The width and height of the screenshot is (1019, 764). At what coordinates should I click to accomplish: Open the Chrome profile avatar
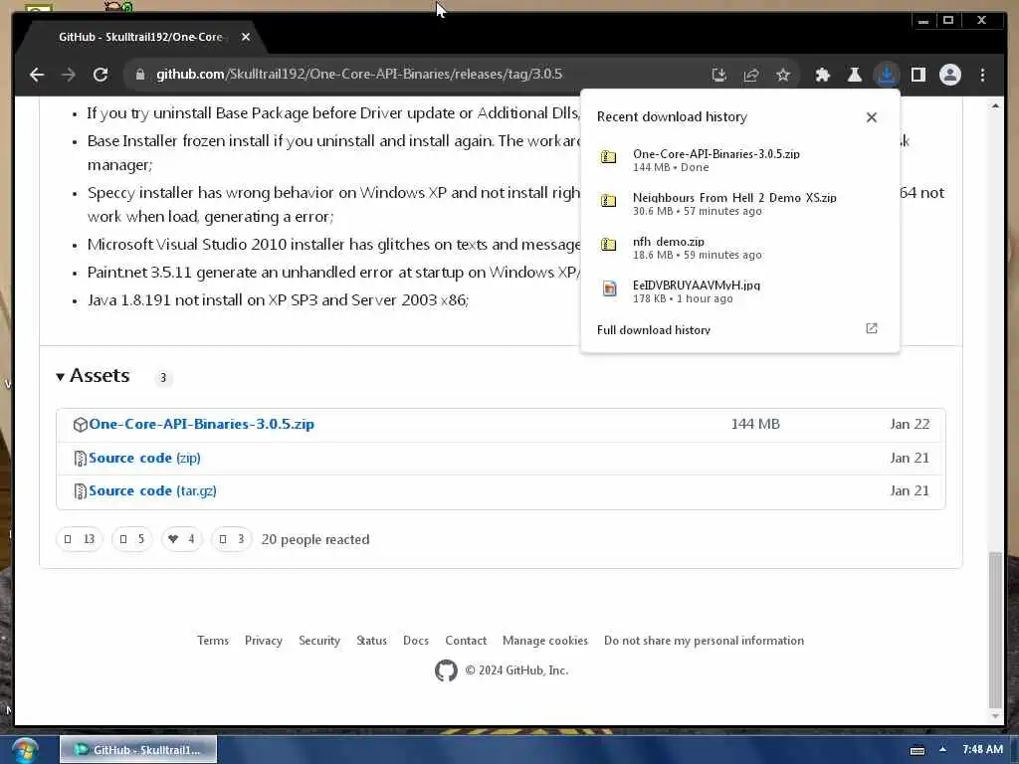tap(950, 75)
